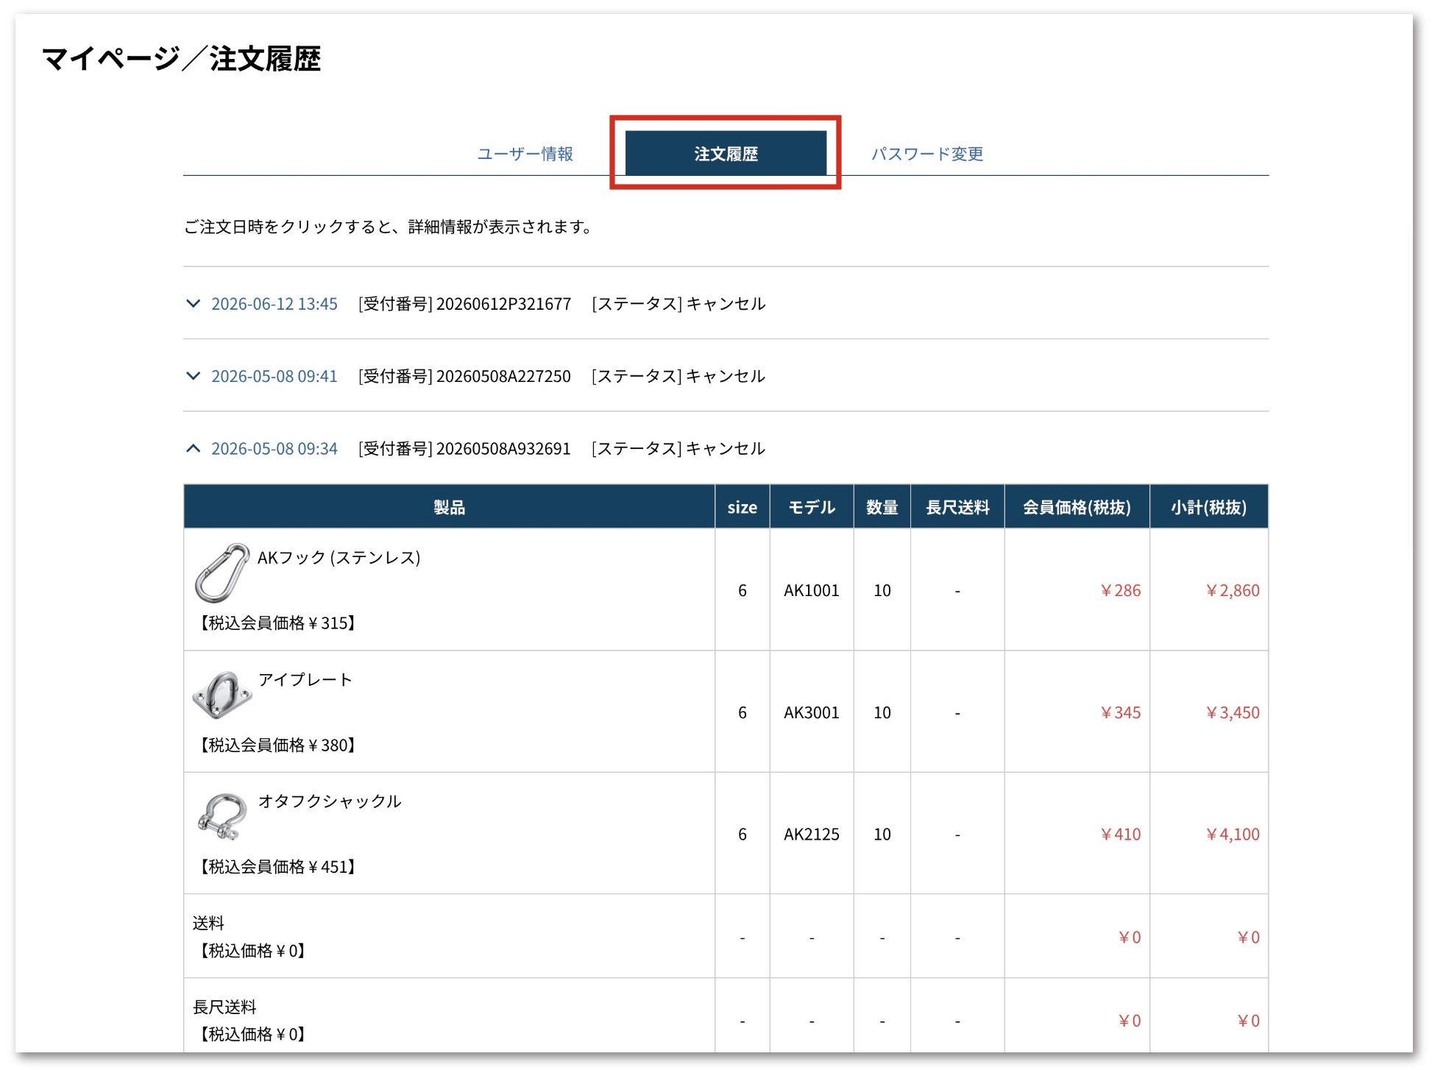Click subtotal ¥4,100

coord(1233,835)
